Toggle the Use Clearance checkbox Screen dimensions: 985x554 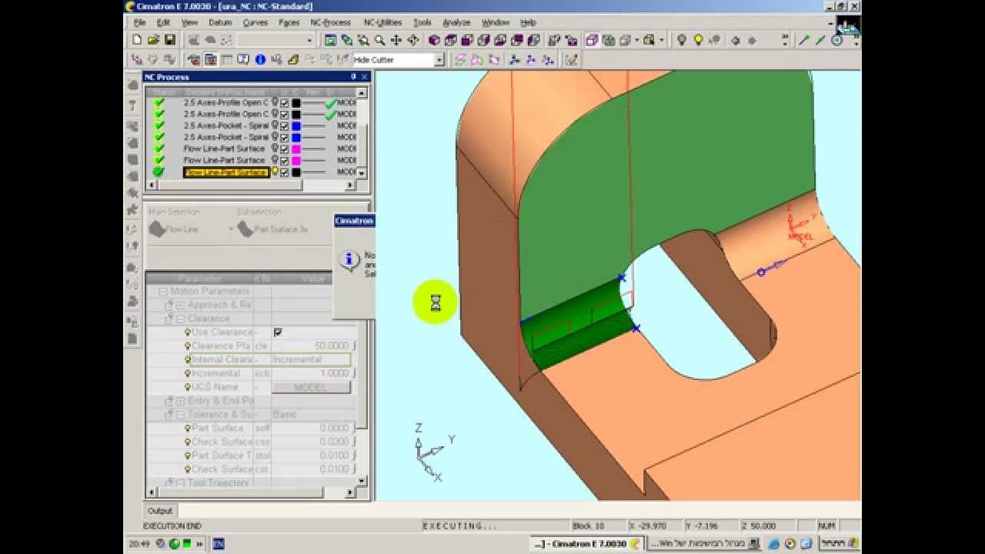(278, 332)
